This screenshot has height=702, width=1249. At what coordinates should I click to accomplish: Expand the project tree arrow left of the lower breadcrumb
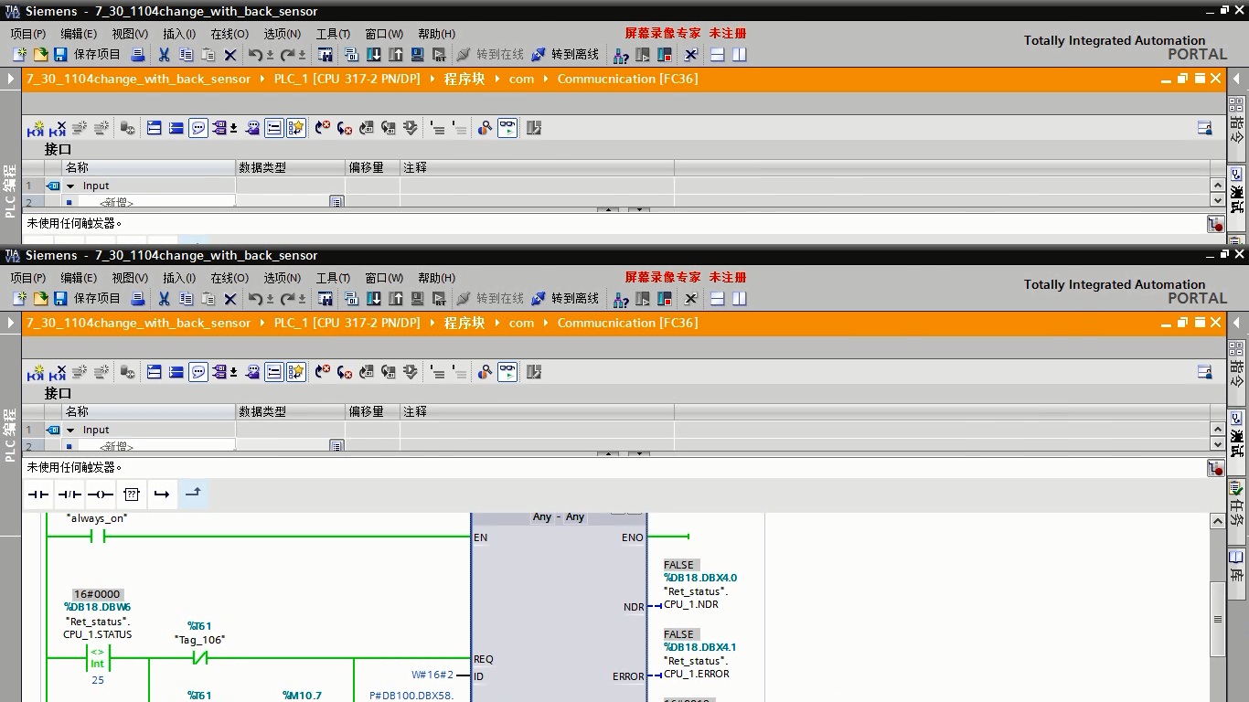11,323
